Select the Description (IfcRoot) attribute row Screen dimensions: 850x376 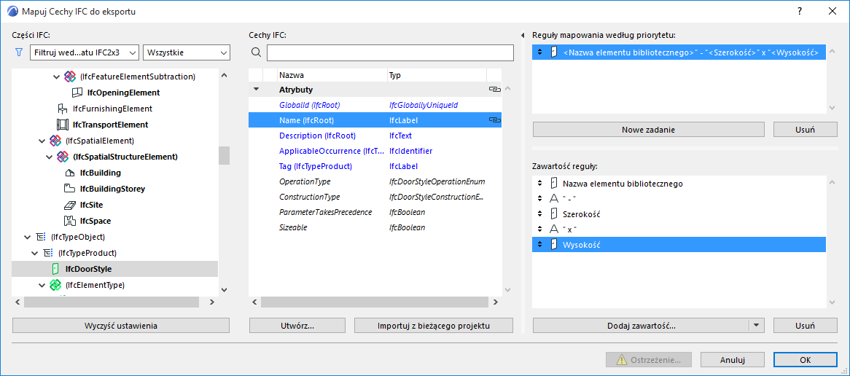317,136
